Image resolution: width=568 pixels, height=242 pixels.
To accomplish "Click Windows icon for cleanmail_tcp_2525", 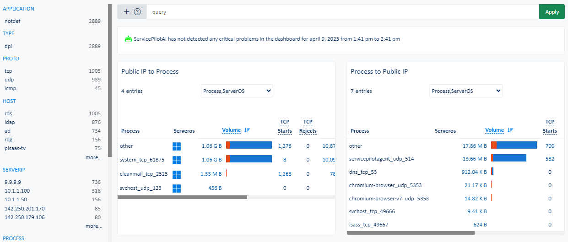I will click(177, 174).
